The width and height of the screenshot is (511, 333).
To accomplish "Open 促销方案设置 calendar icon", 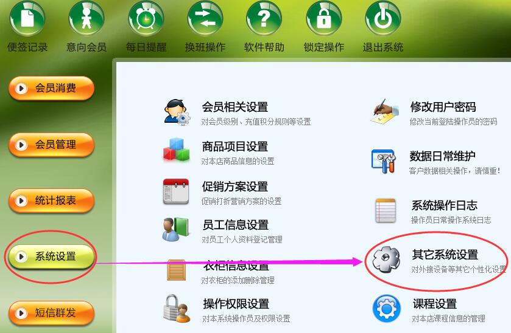I will [x=176, y=191].
